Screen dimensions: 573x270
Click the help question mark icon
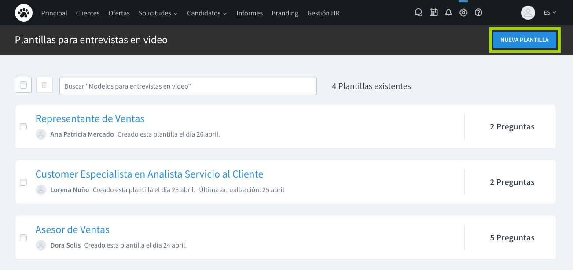(x=478, y=13)
